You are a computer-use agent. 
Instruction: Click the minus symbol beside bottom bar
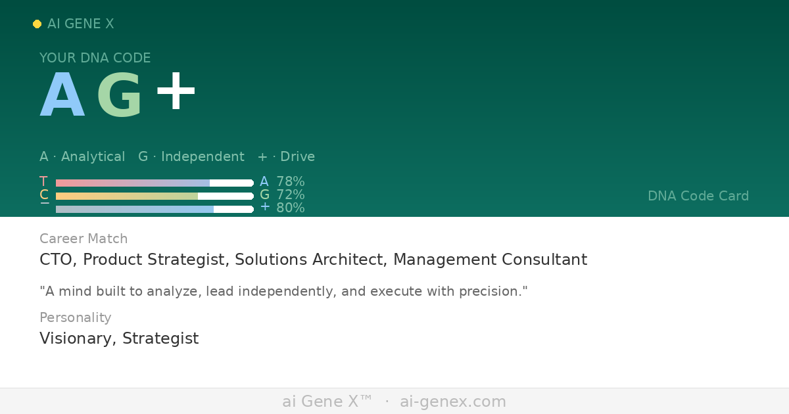[x=44, y=205]
